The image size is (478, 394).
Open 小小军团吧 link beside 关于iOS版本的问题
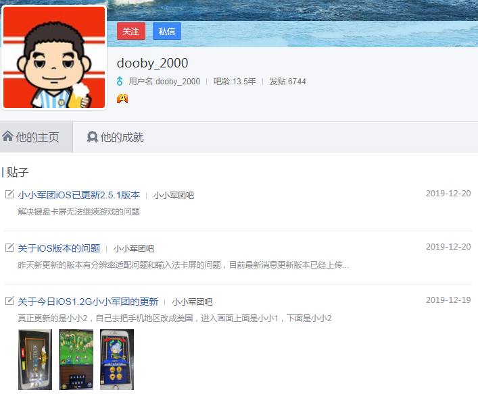(x=133, y=248)
